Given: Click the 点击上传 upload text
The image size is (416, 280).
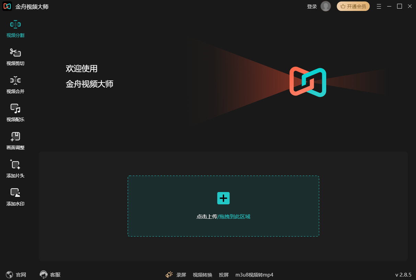Looking at the screenshot, I should (207, 217).
